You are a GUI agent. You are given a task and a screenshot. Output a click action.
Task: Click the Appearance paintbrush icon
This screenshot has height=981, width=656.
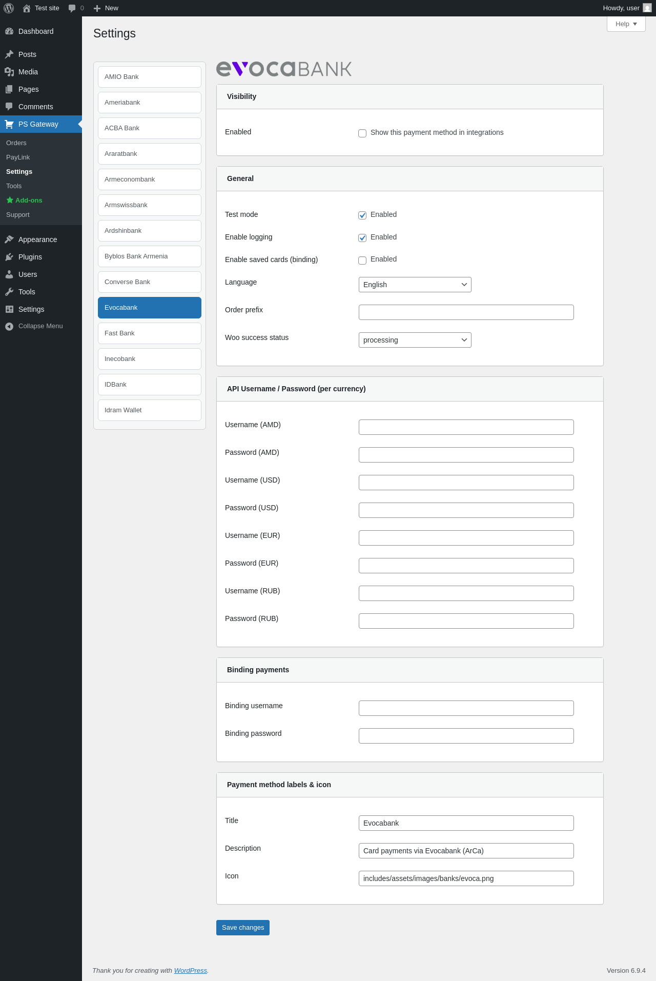click(9, 239)
